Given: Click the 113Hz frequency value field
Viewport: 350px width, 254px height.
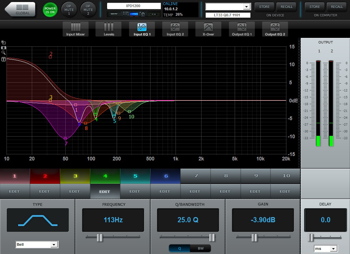Looking at the screenshot, I should tap(113, 220).
